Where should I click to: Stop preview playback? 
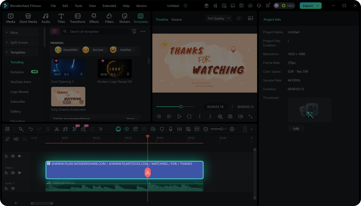click(x=189, y=117)
